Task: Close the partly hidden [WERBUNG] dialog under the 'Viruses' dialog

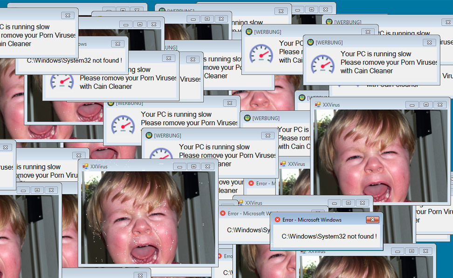Action: coord(229,103)
